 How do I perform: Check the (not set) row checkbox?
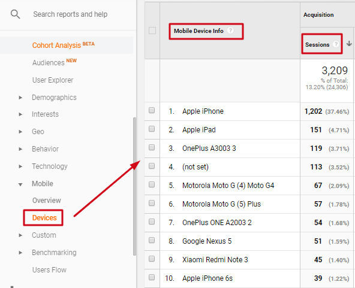152,166
